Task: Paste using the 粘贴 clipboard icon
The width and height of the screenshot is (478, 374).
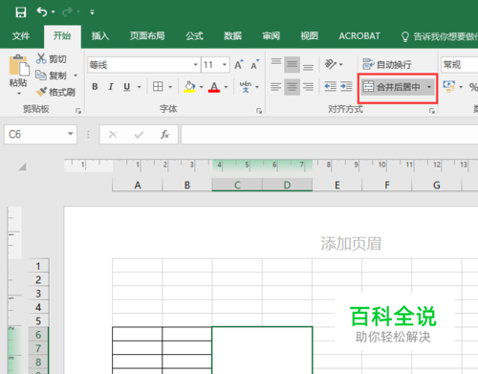Action: coord(18,66)
